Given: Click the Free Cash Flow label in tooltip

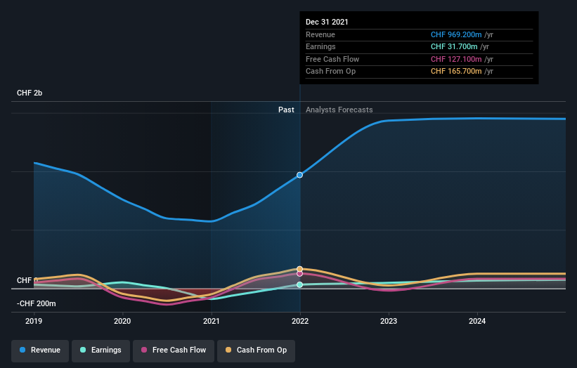Looking at the screenshot, I should pos(332,59).
